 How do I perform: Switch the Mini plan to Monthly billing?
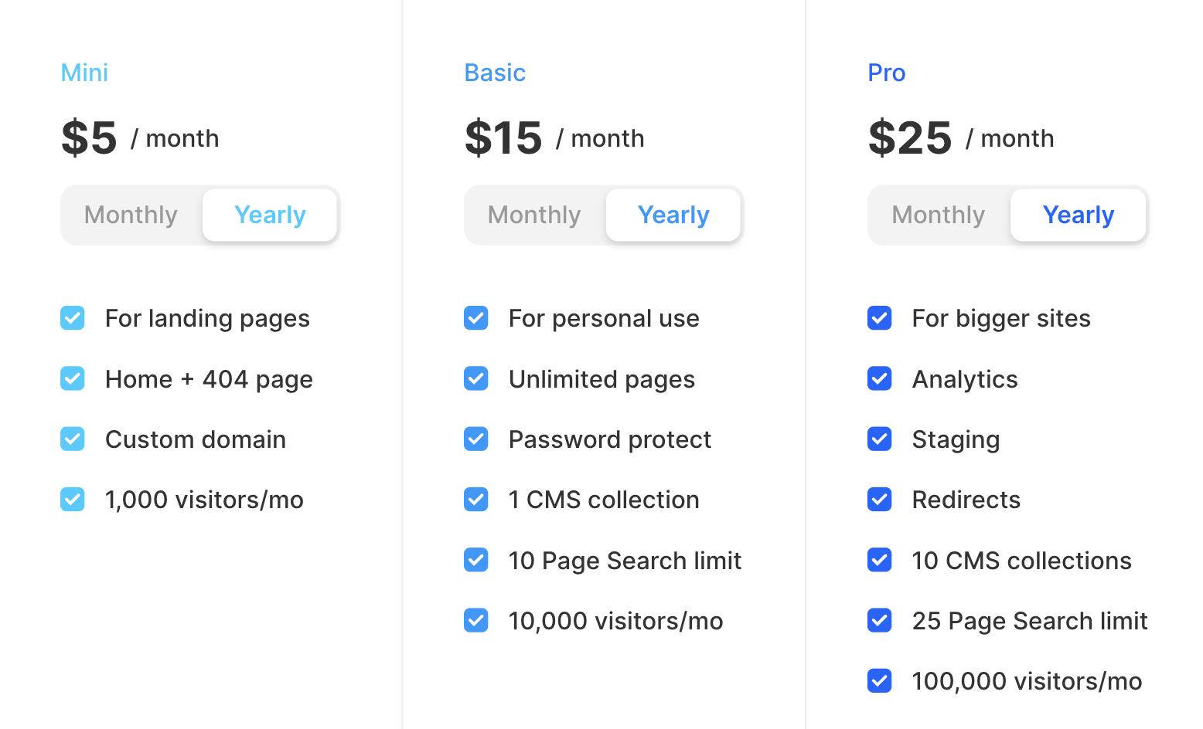[131, 215]
